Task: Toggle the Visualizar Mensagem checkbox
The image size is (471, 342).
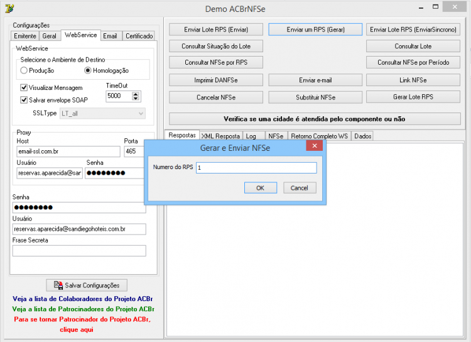Action: click(24, 87)
